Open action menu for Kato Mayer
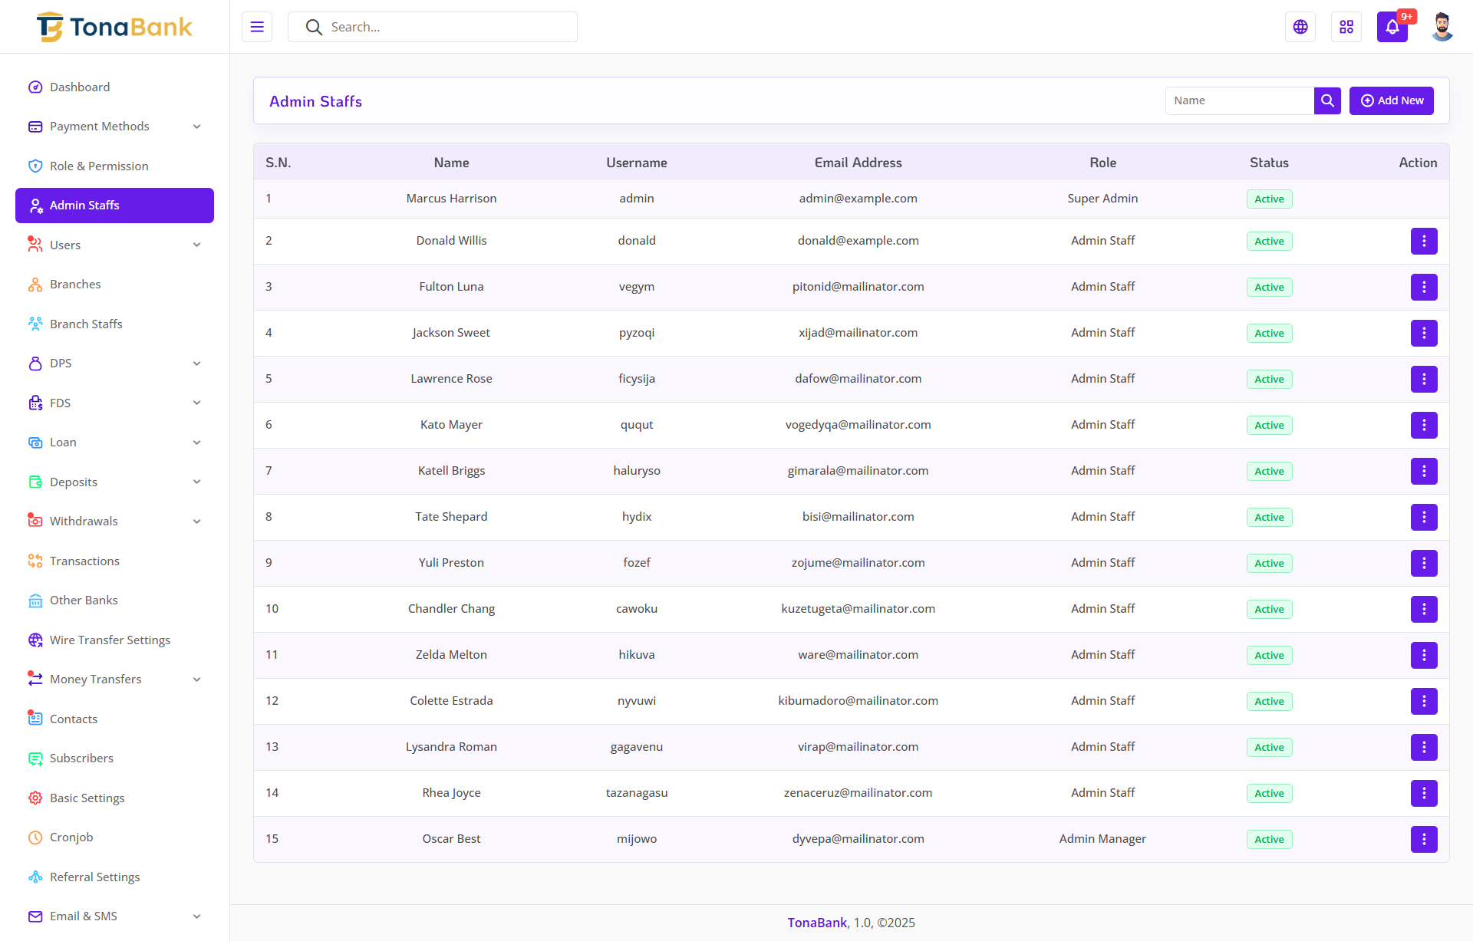 (x=1424, y=425)
